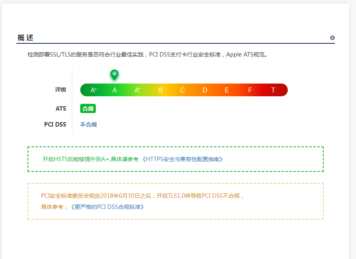Click the 概述 section heading
Screen dimensions: 356x259
(x=26, y=37)
